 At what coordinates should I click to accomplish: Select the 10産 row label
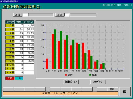coord(10,65)
